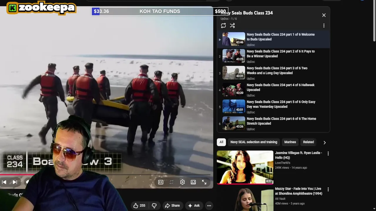Viewport: 376px width, 211px height.
Task: Show more filter chips arrow
Action: (x=324, y=142)
